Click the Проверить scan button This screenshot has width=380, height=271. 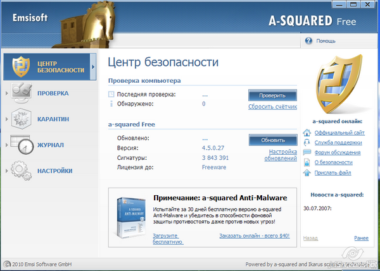[x=272, y=95]
